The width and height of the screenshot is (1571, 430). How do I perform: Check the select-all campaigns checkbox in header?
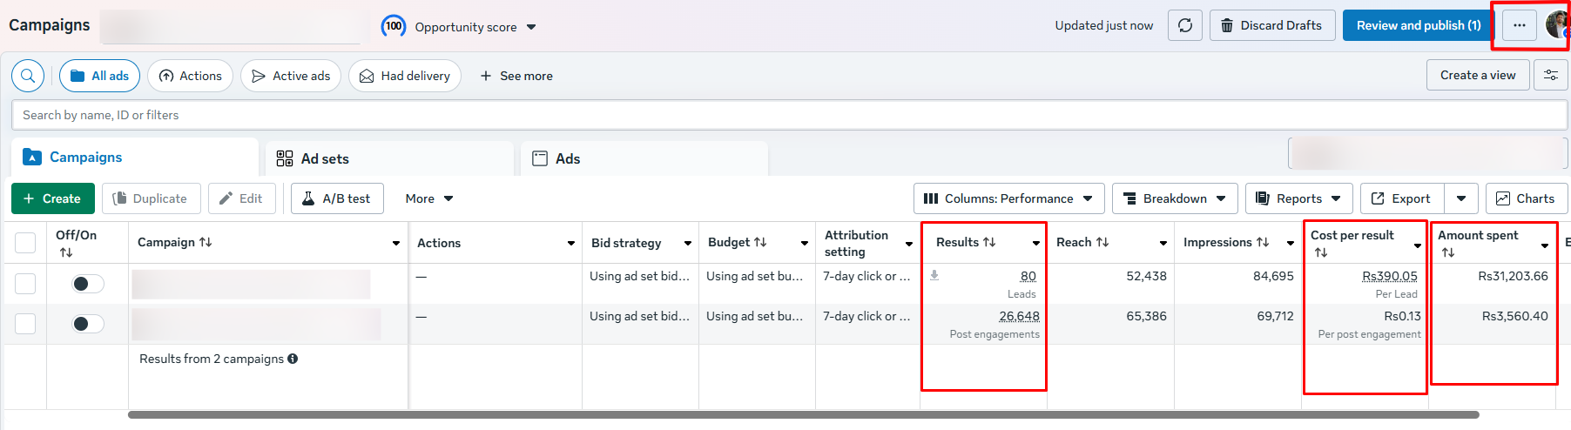25,243
